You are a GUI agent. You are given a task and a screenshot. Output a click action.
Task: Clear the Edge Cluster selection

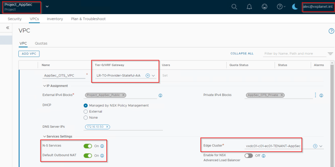pos(315,146)
